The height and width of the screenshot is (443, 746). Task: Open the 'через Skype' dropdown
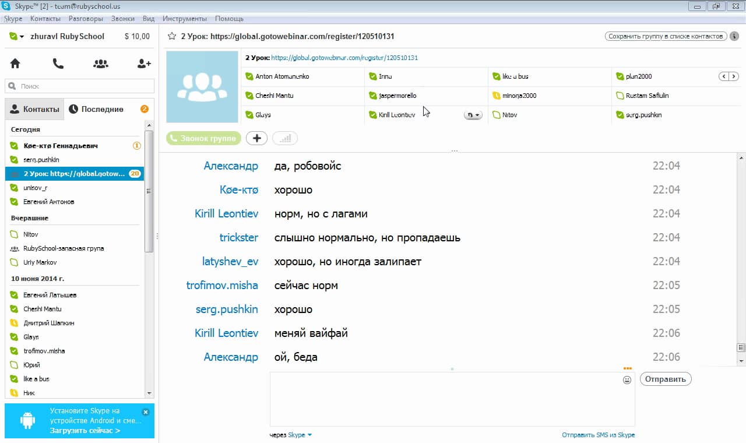[300, 435]
